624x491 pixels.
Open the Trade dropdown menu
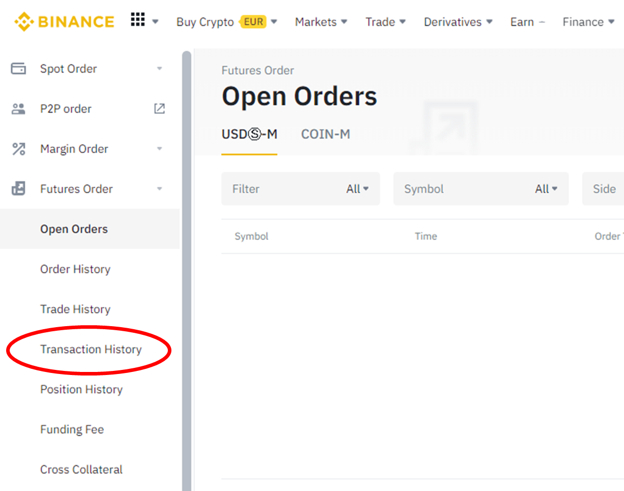click(385, 22)
